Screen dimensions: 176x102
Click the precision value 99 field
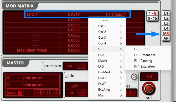[x=70, y=66]
